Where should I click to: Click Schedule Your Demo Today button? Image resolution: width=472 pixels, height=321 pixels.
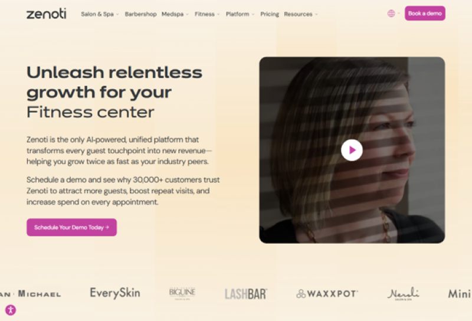[71, 227]
